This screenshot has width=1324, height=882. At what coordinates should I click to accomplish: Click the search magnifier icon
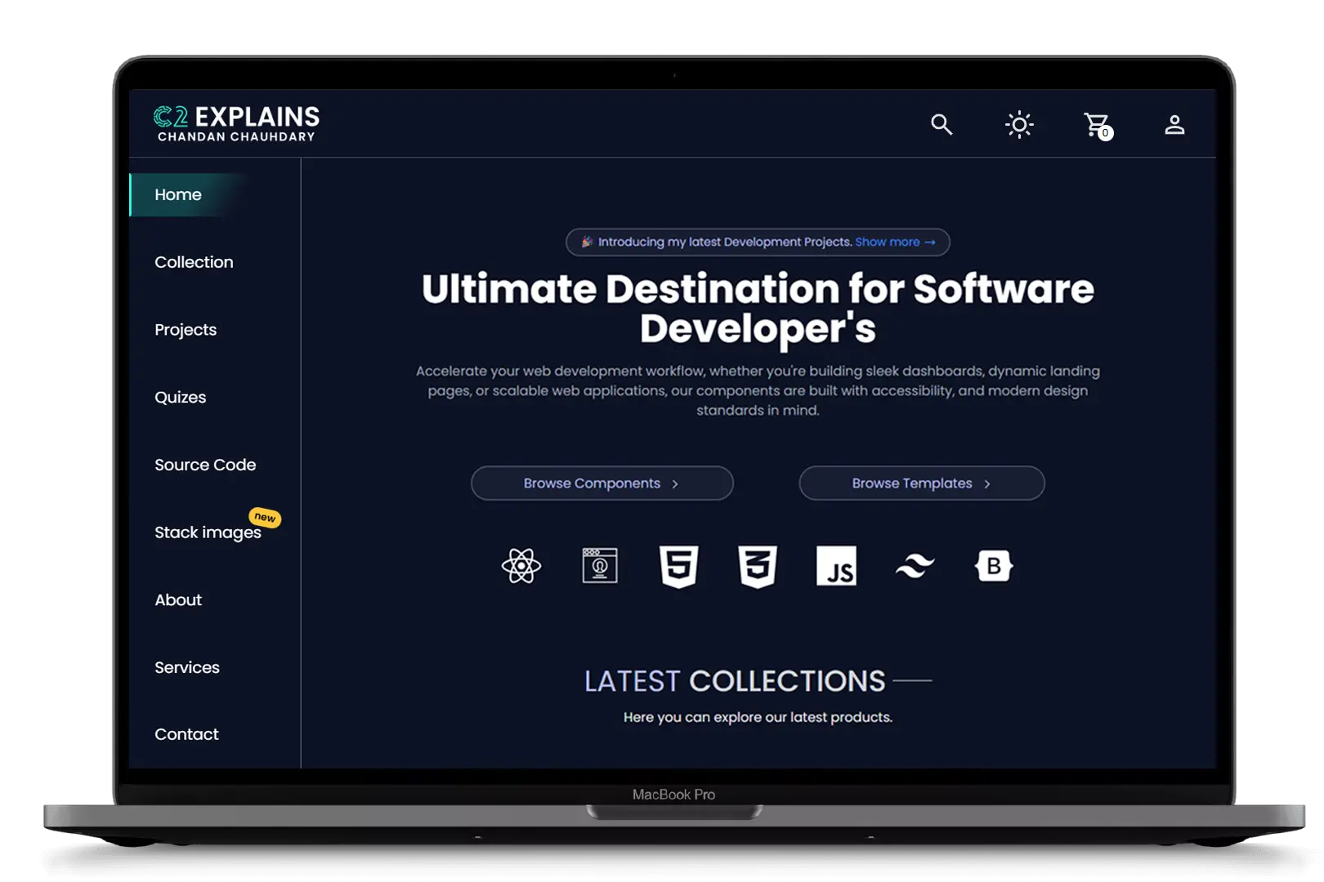coord(942,124)
